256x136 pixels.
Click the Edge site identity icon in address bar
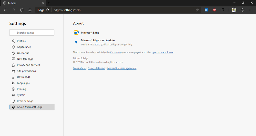click(x=47, y=10)
